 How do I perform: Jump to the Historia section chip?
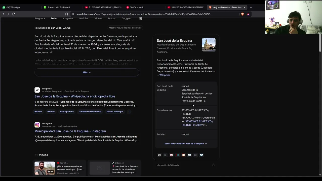(38, 112)
